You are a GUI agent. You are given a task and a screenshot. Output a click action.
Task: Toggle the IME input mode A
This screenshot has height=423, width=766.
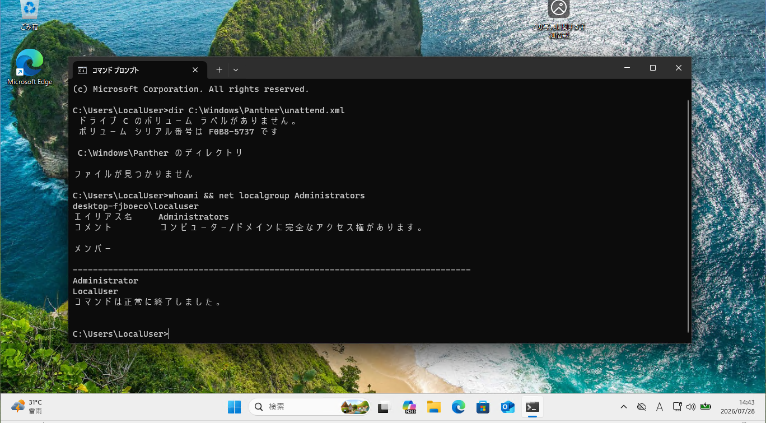pyautogui.click(x=660, y=407)
